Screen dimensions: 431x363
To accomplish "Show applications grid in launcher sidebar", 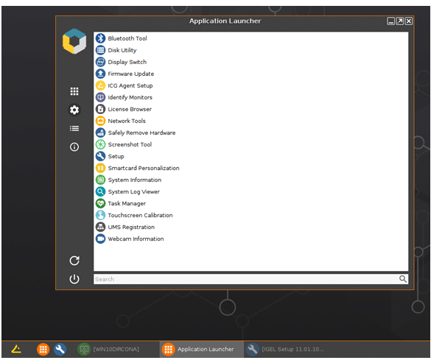I will pos(74,91).
